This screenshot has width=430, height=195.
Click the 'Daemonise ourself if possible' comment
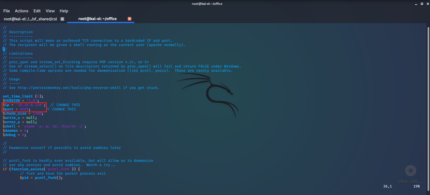pos(62,148)
